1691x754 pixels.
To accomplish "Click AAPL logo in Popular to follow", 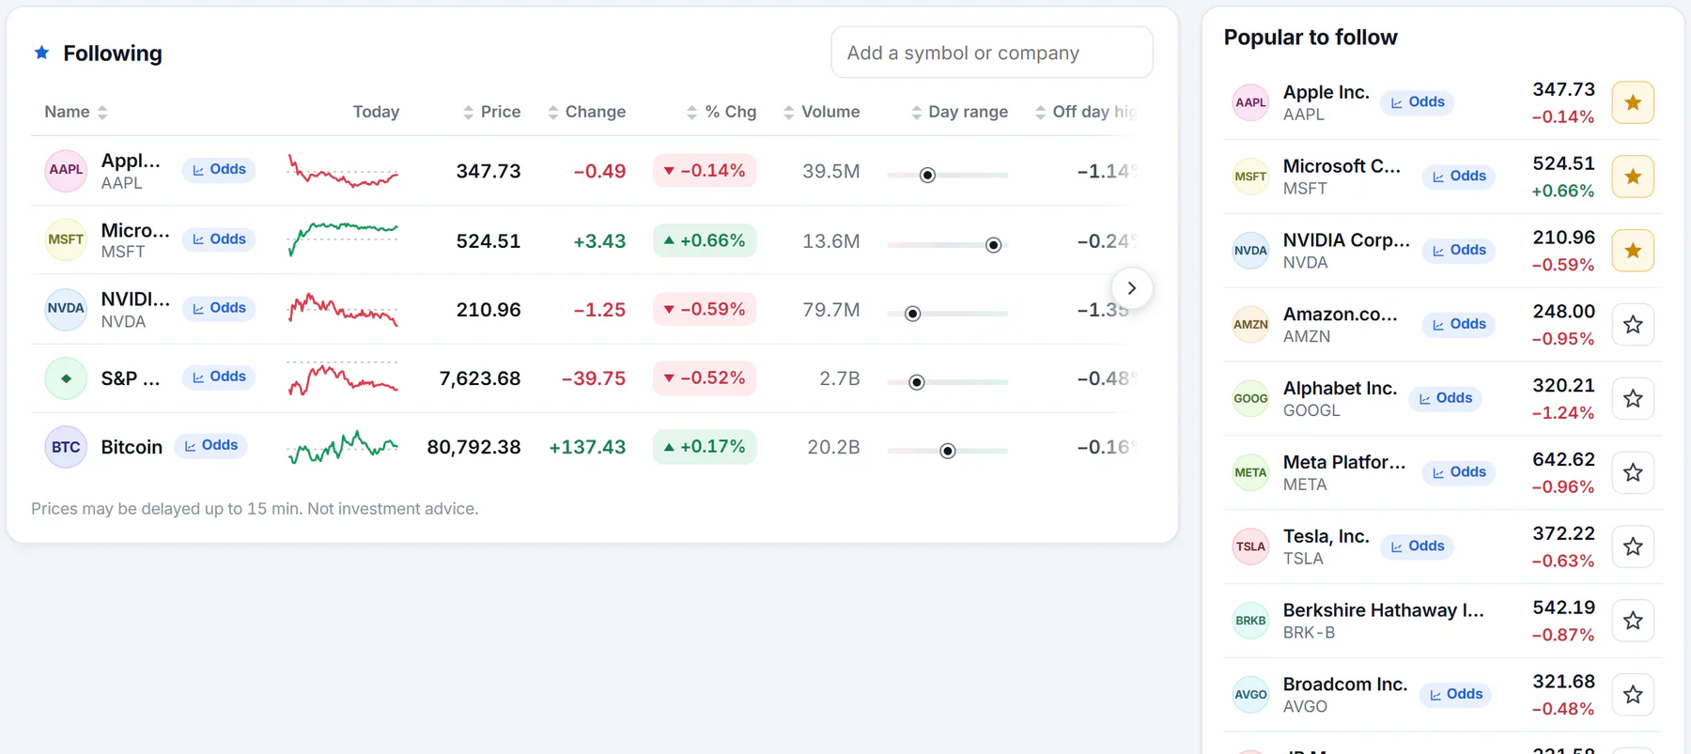I will pyautogui.click(x=1250, y=102).
